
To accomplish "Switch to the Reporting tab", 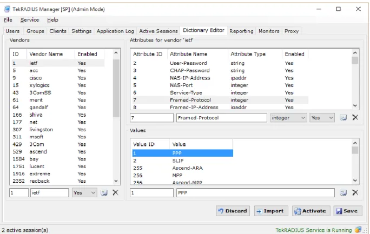I will click(x=241, y=31).
